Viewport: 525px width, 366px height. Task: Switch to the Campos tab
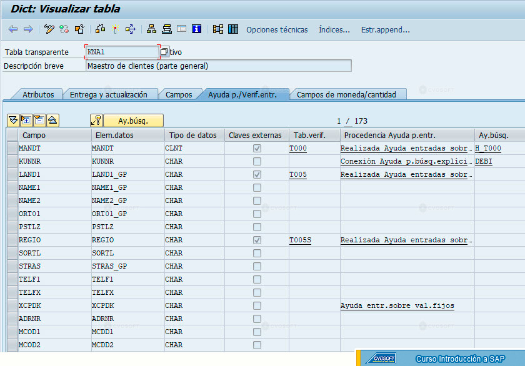click(179, 95)
